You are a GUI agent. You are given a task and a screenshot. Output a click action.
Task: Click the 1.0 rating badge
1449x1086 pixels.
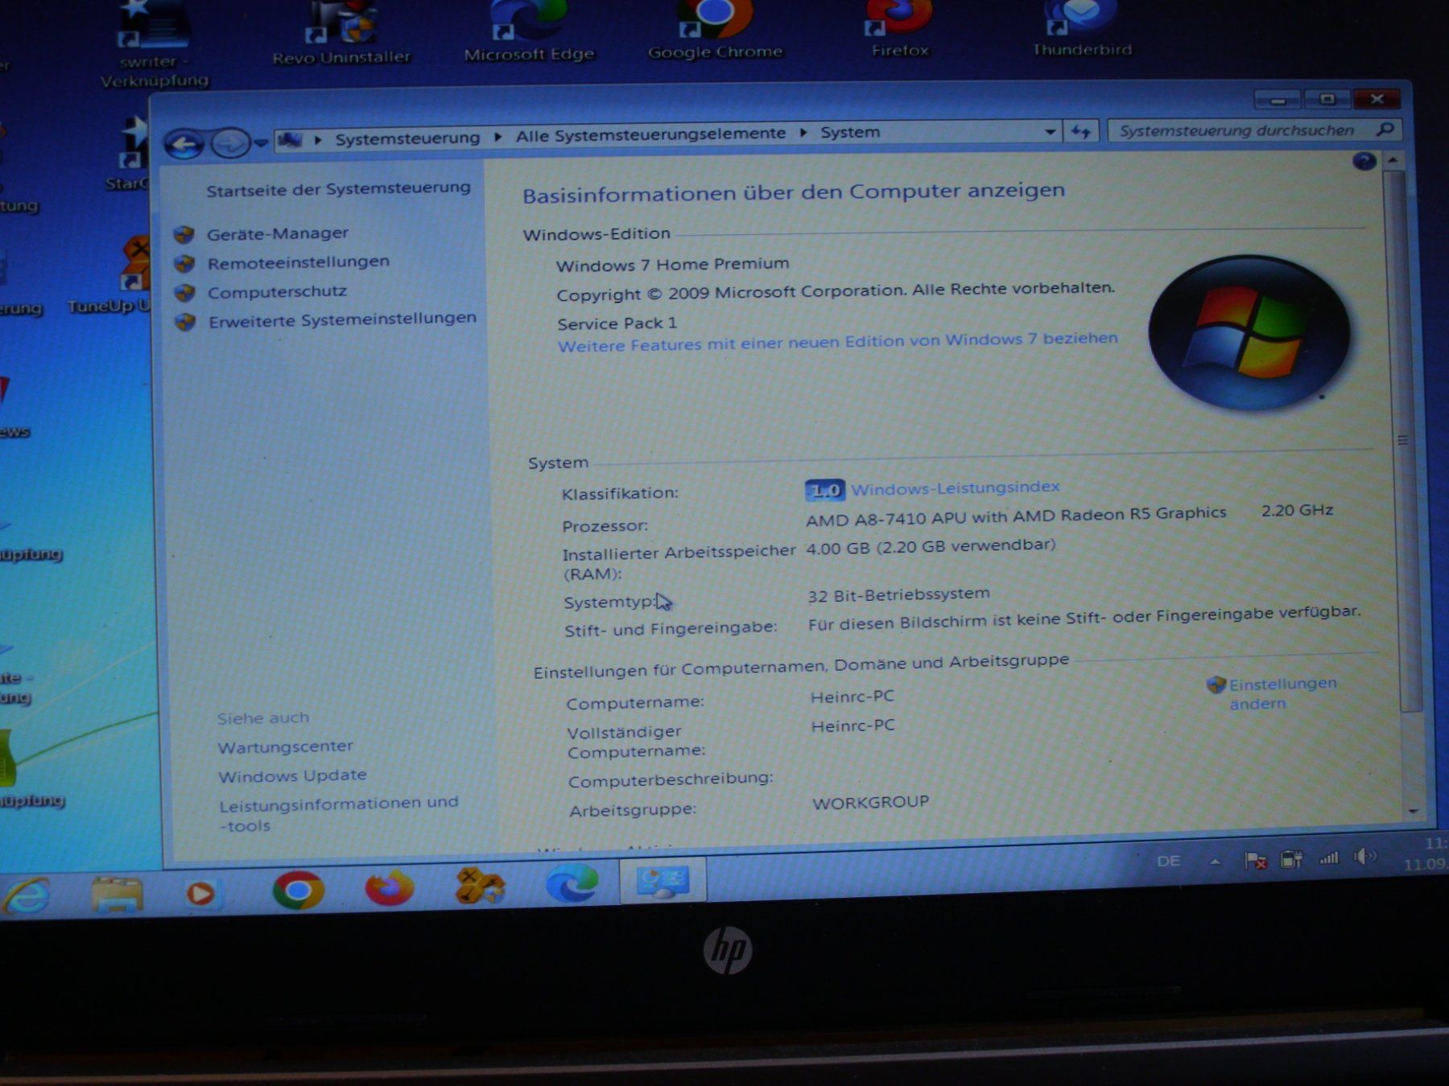825,490
